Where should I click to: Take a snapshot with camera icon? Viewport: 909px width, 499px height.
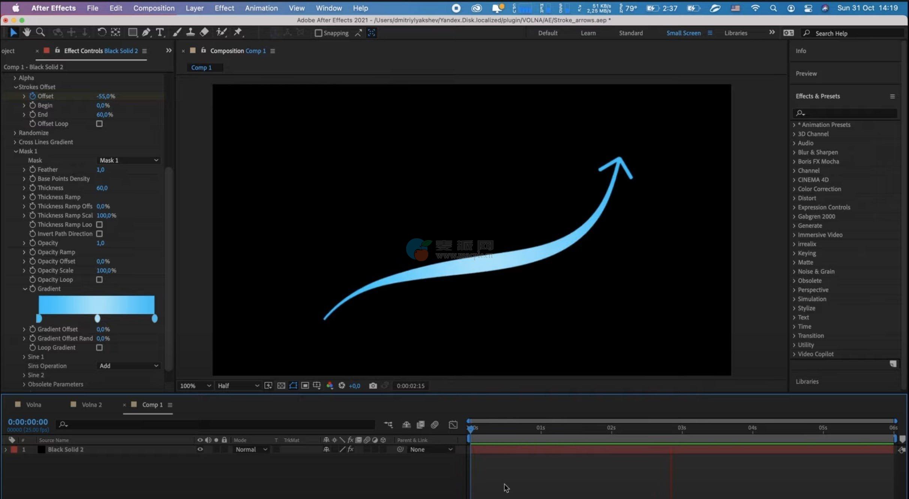373,385
